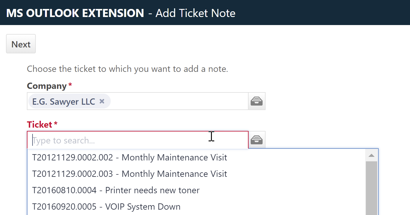Click the required asterisk beside Ticket
The image size is (410, 215).
tap(56, 123)
